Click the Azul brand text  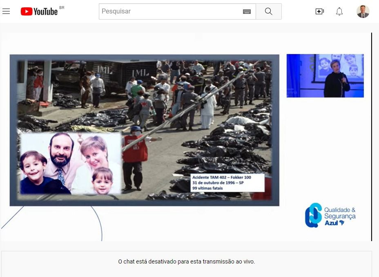click(331, 223)
